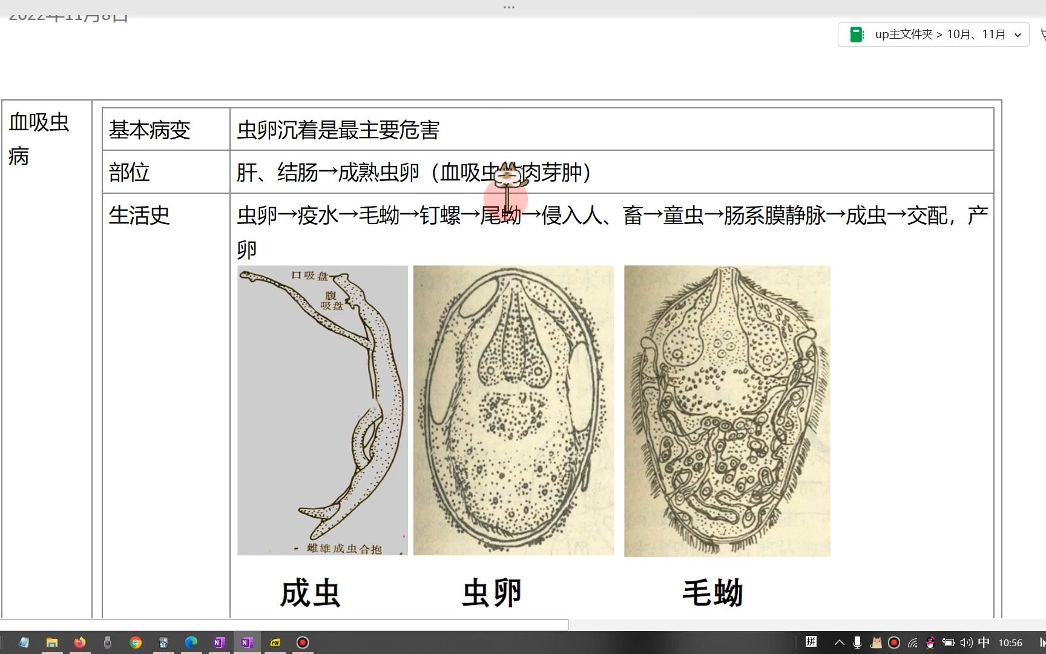1046x654 pixels.
Task: Switch to the first OneNote taskbar window
Action: 219,642
